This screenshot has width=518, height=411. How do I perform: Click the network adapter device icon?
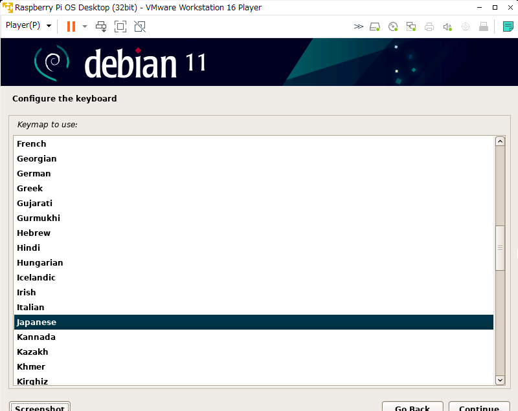[x=411, y=26]
